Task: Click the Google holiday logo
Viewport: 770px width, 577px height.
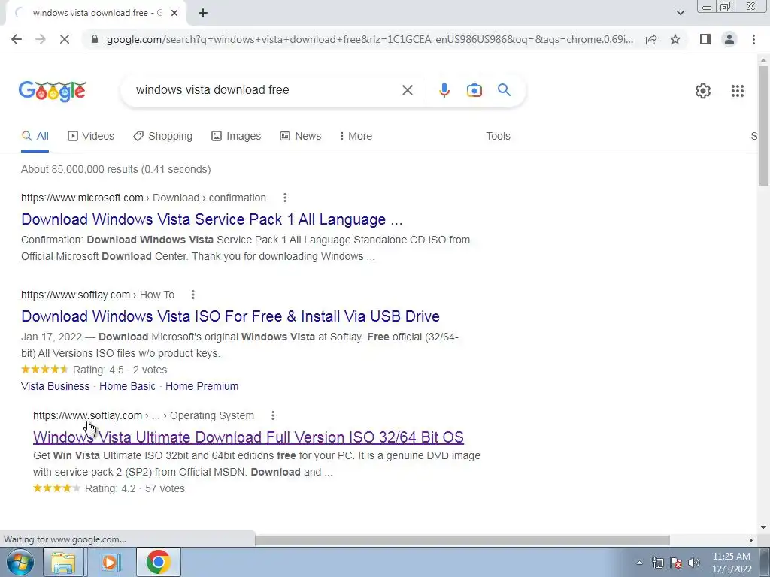Action: [53, 91]
